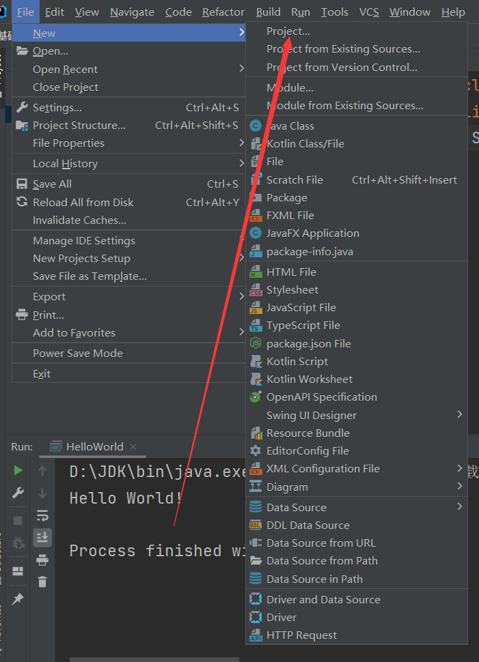Screen dimensions: 479x662
Task: Create an OpenAPI Specification
Action: pos(357,397)
